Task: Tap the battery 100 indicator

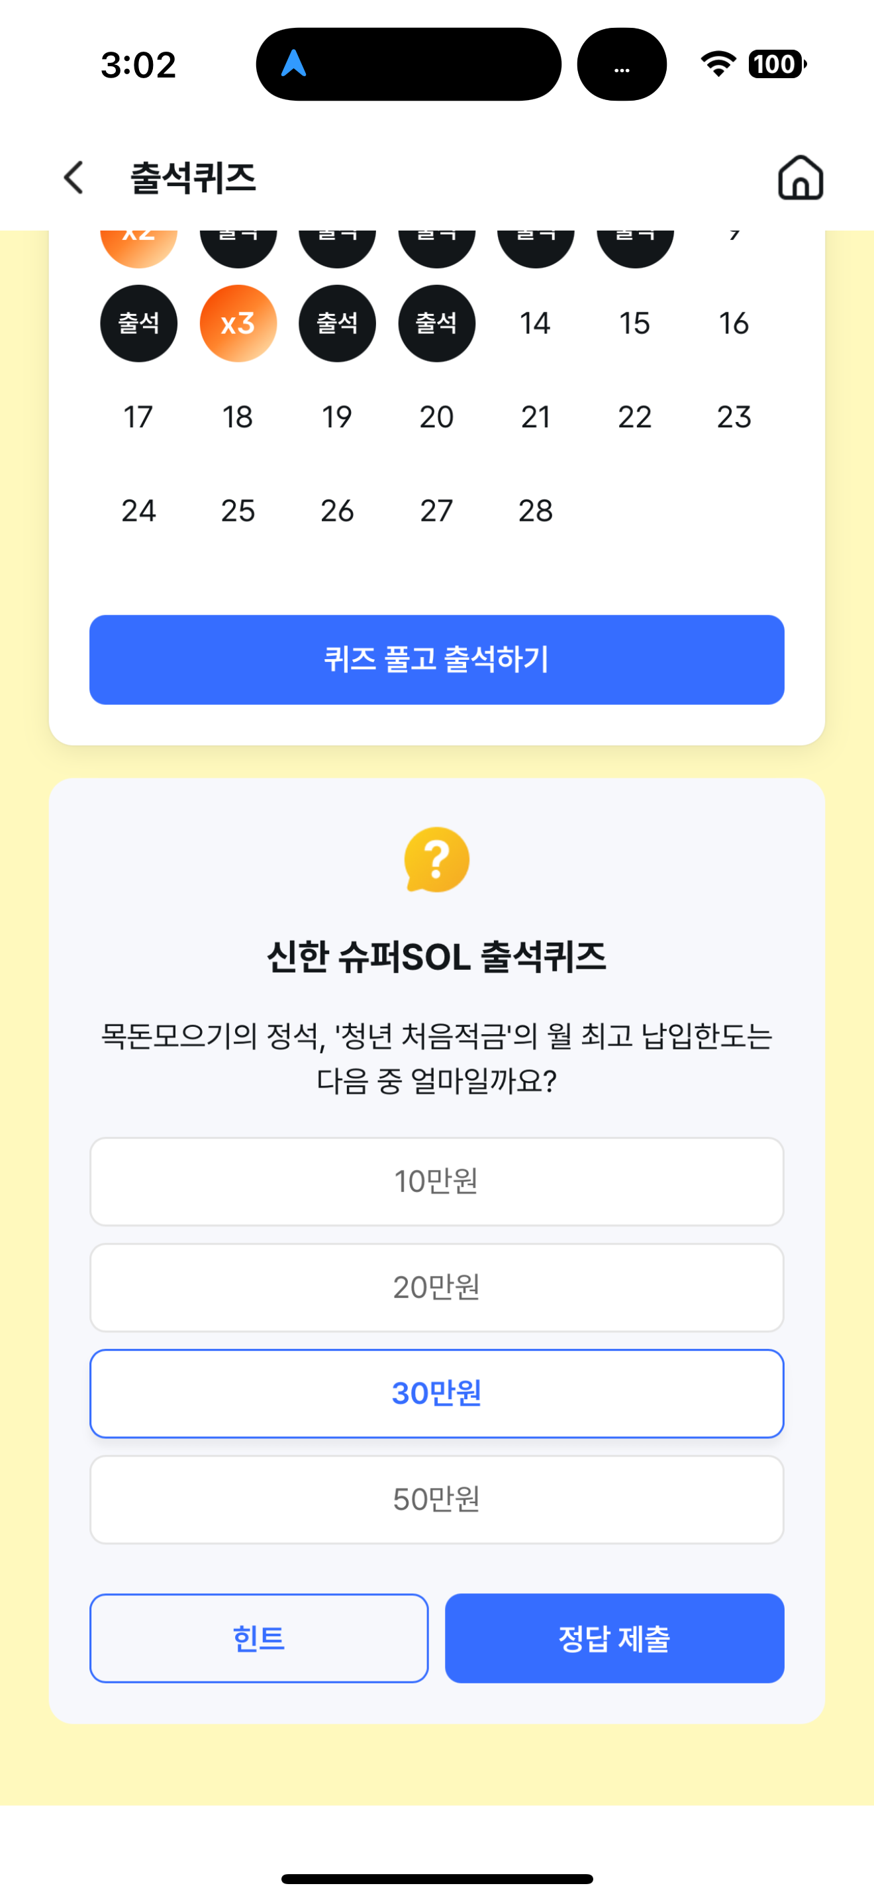Action: 777,64
